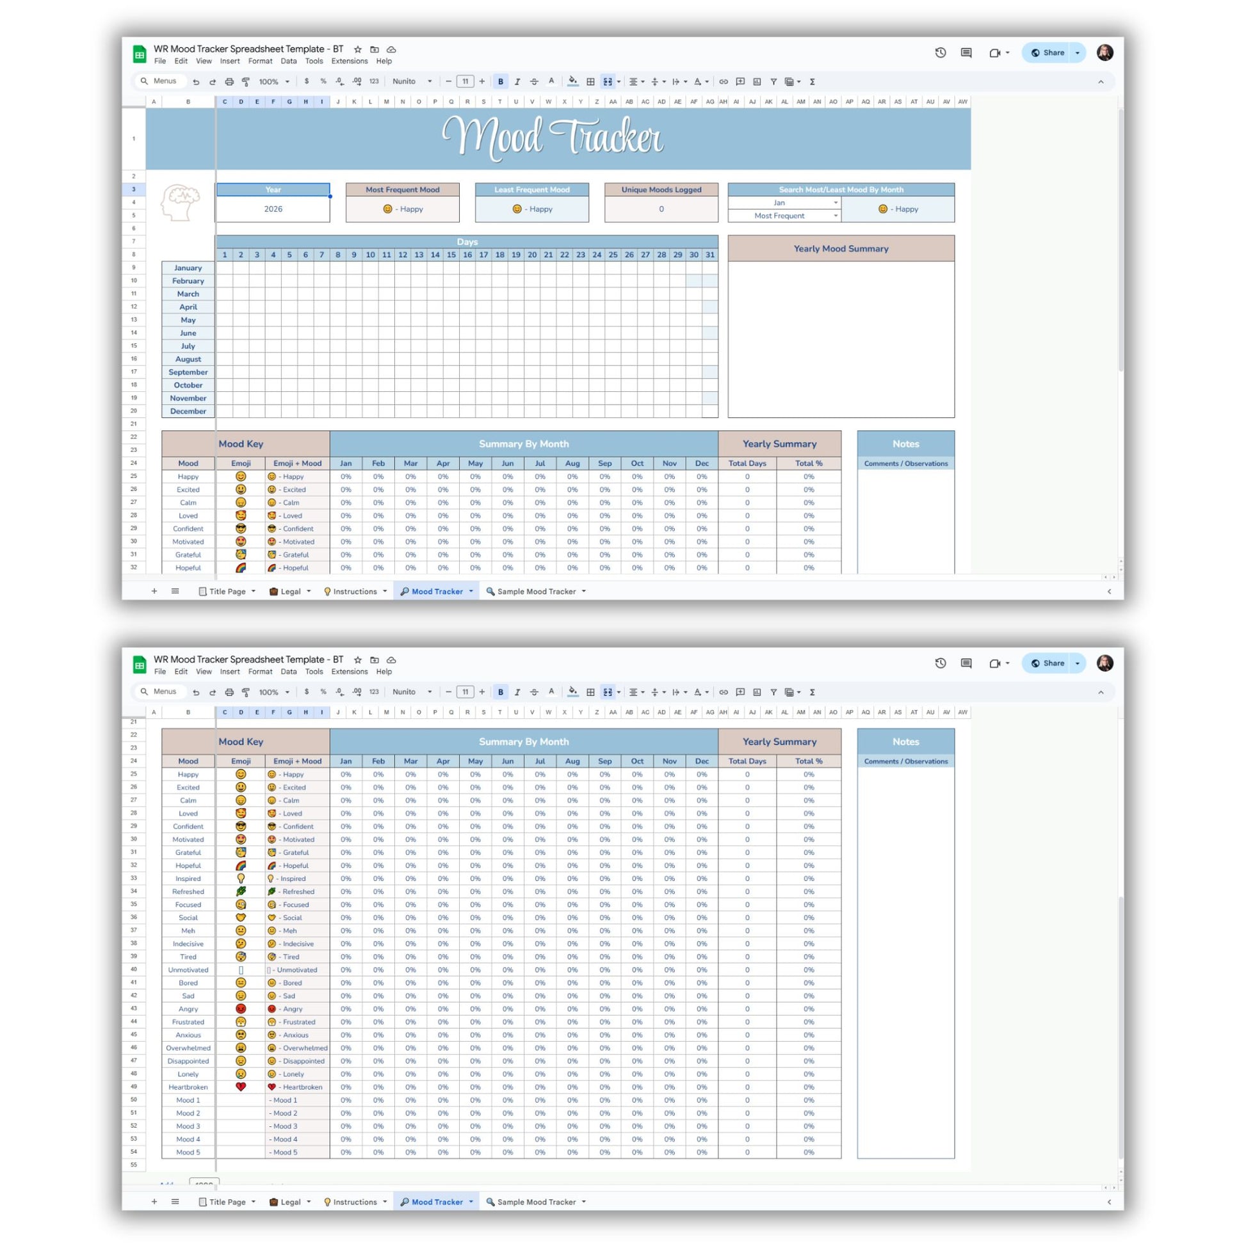The width and height of the screenshot is (1246, 1246).
Task: Open comments icon in the bottom window
Action: click(966, 663)
